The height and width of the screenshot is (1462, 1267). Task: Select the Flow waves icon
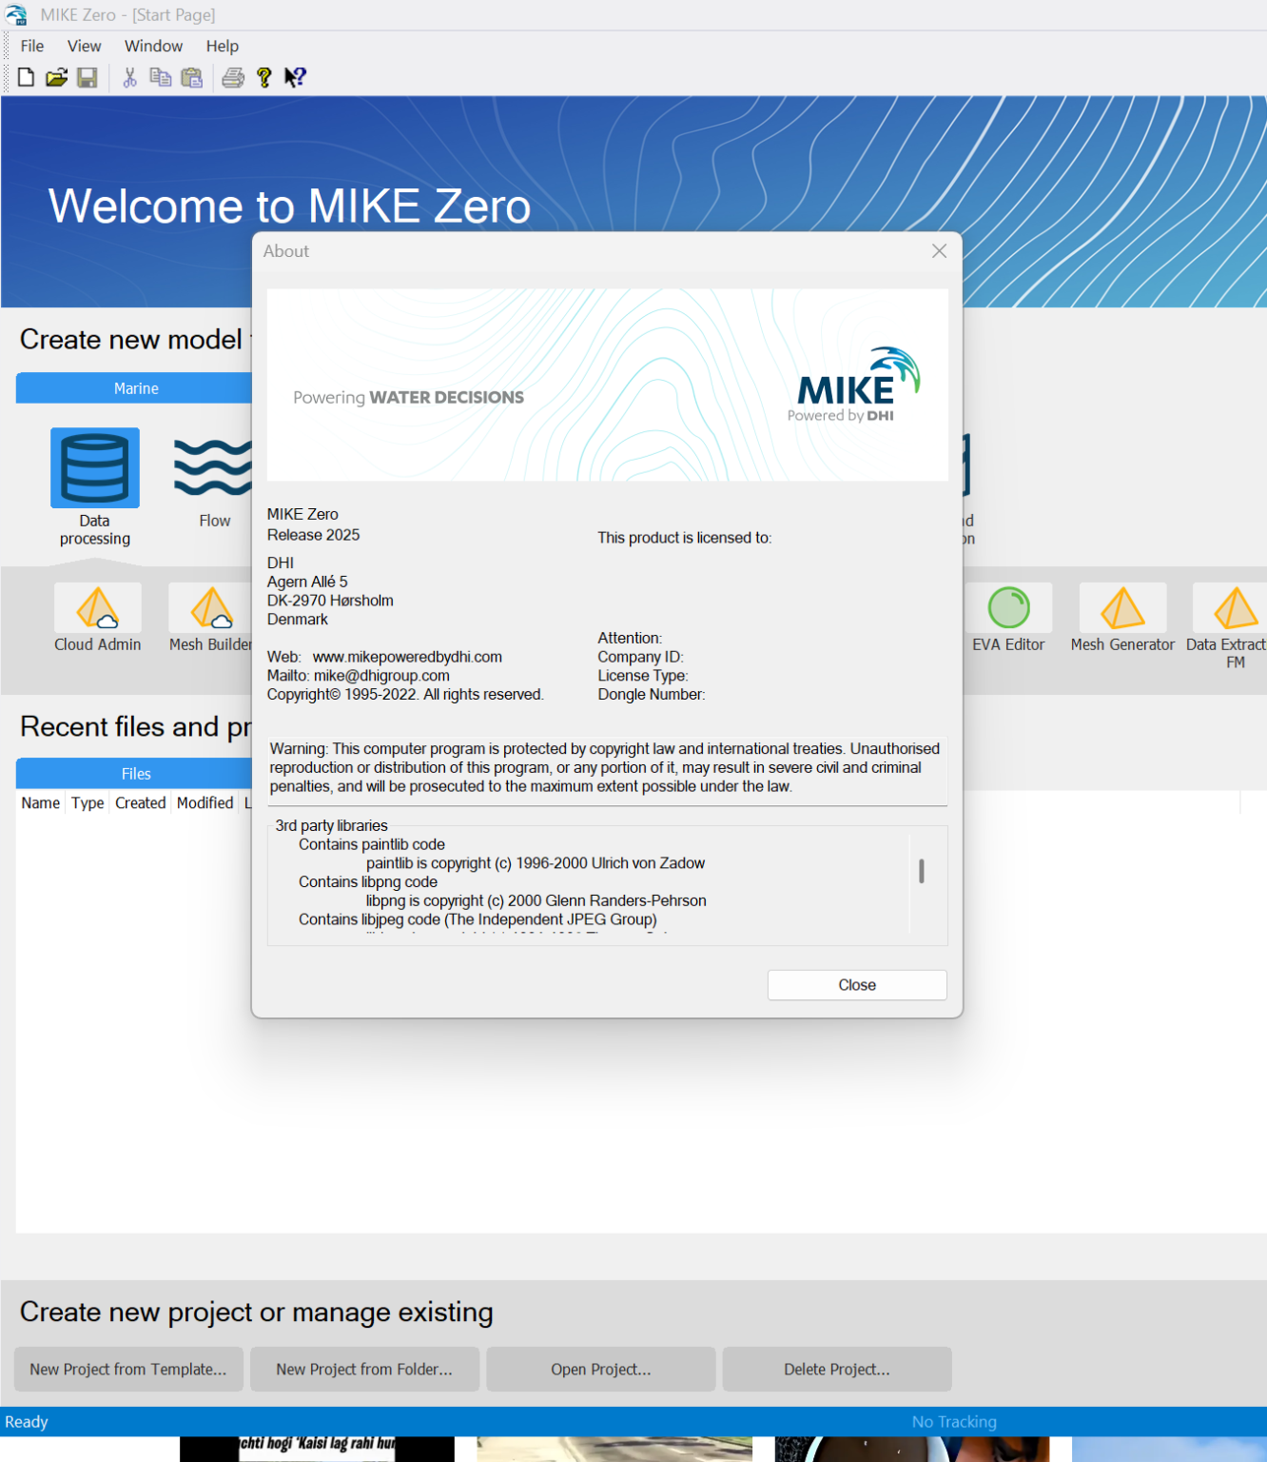tap(215, 467)
